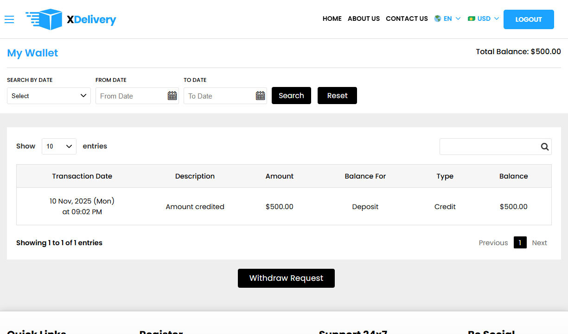This screenshot has width=568, height=334.
Task: Go to the Next page
Action: coord(539,243)
